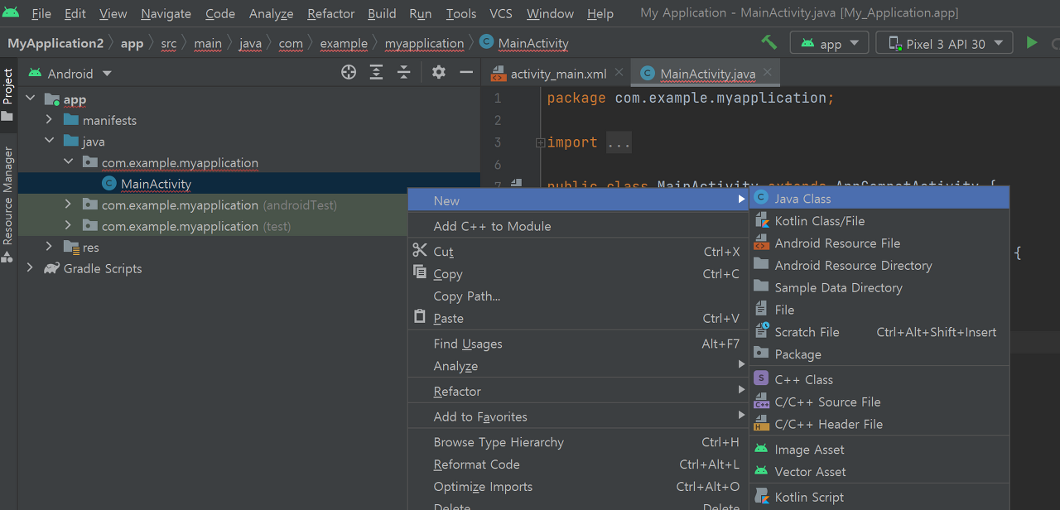The height and width of the screenshot is (510, 1060).
Task: Choose Optimize Imports entry
Action: coord(578,487)
